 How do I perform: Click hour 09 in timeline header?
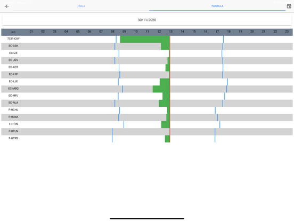pos(124,31)
